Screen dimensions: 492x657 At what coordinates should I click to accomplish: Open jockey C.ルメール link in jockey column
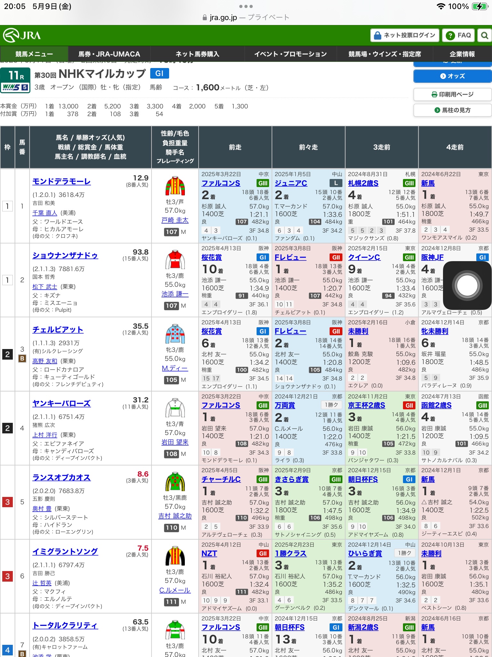click(175, 590)
